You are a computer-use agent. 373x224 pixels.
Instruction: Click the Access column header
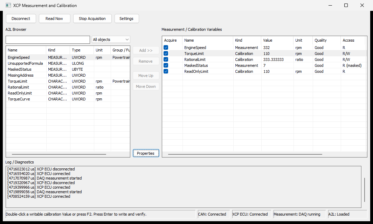[353, 40]
